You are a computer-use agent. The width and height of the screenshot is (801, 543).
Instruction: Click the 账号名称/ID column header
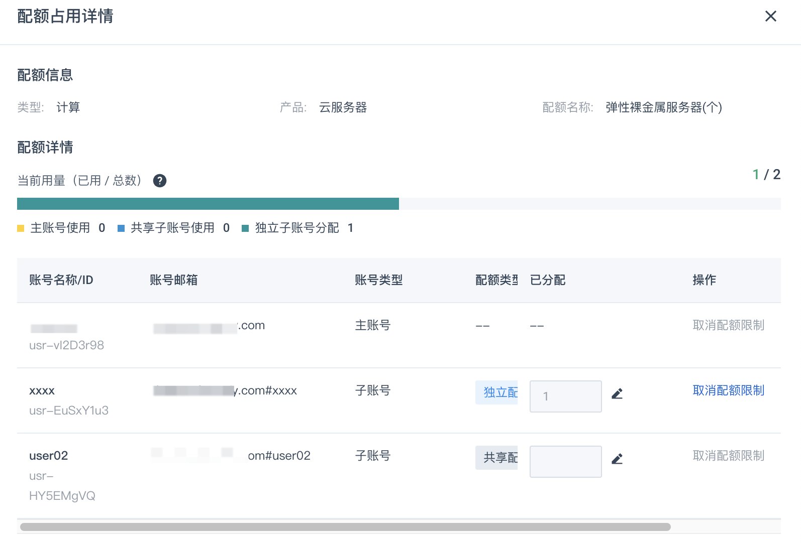coord(61,280)
